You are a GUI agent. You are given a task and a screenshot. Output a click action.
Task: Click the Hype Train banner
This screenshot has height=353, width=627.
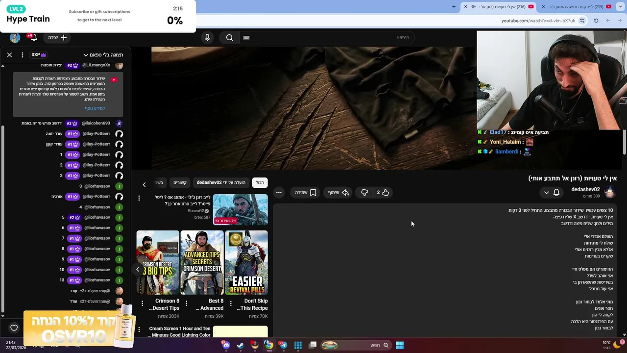[x=98, y=16]
